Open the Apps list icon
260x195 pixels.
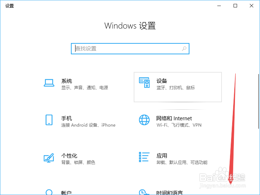[144, 157]
